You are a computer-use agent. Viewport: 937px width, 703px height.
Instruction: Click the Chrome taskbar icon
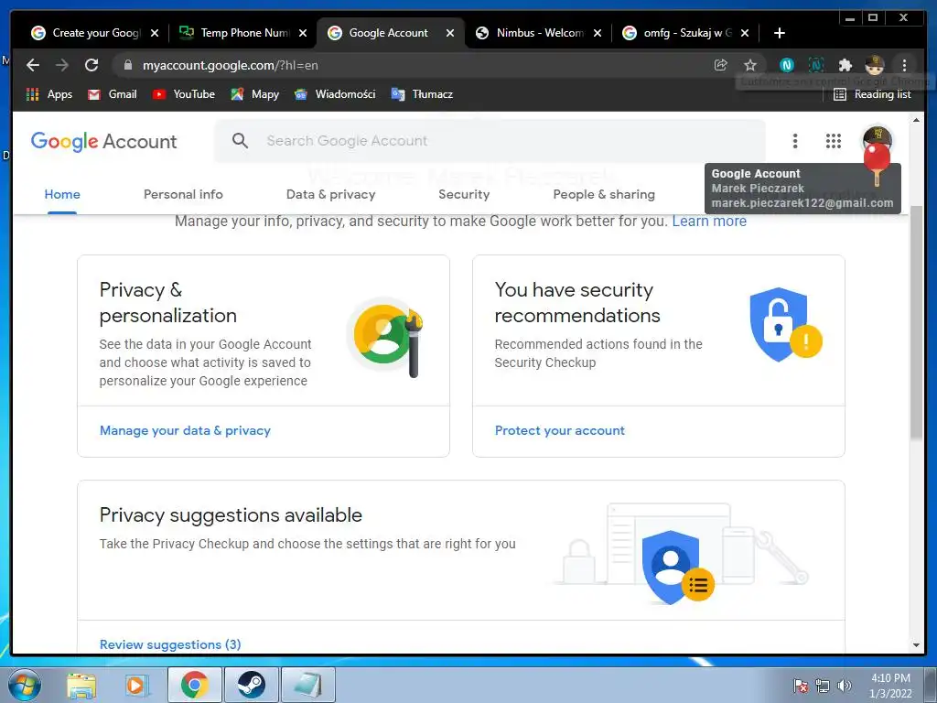(x=195, y=685)
